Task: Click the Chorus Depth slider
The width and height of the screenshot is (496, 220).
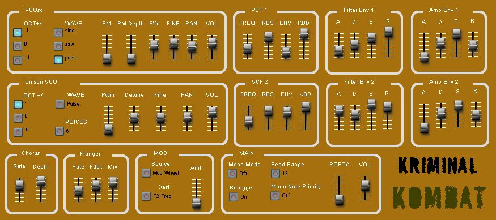Action: click(x=41, y=181)
